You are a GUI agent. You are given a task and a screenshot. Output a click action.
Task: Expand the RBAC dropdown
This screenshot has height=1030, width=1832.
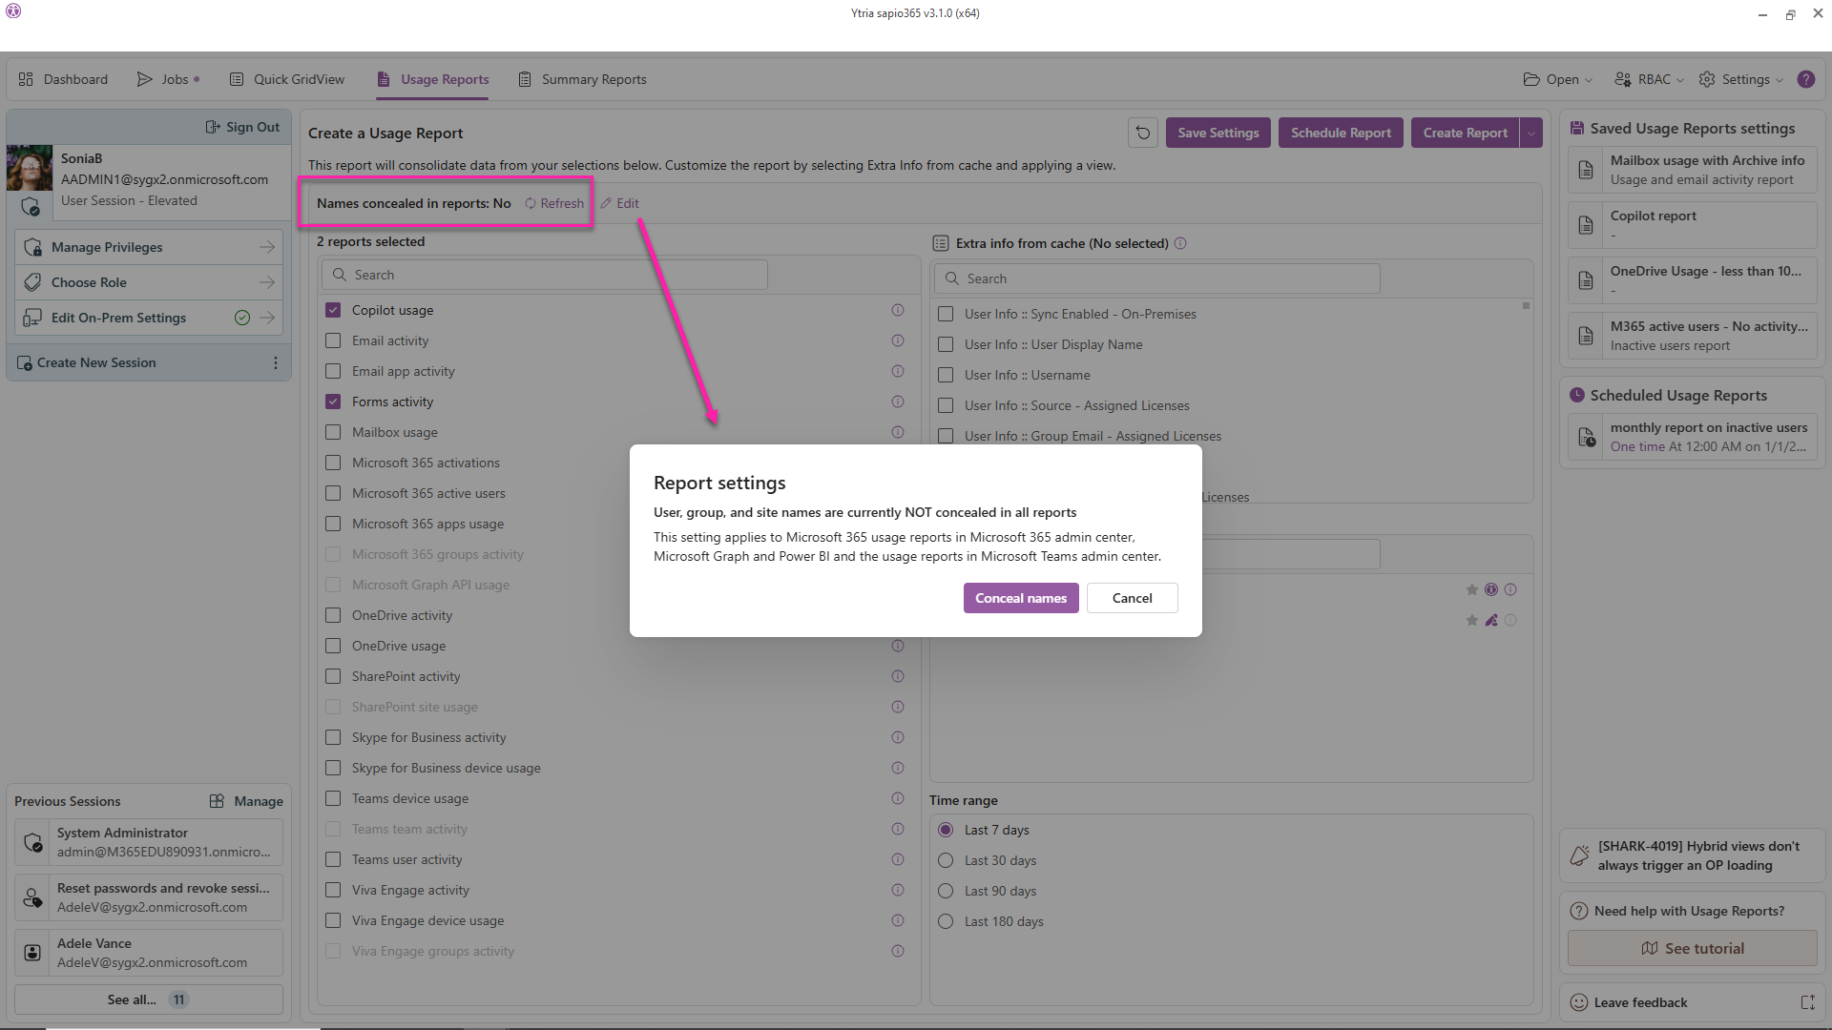[x=1649, y=79]
